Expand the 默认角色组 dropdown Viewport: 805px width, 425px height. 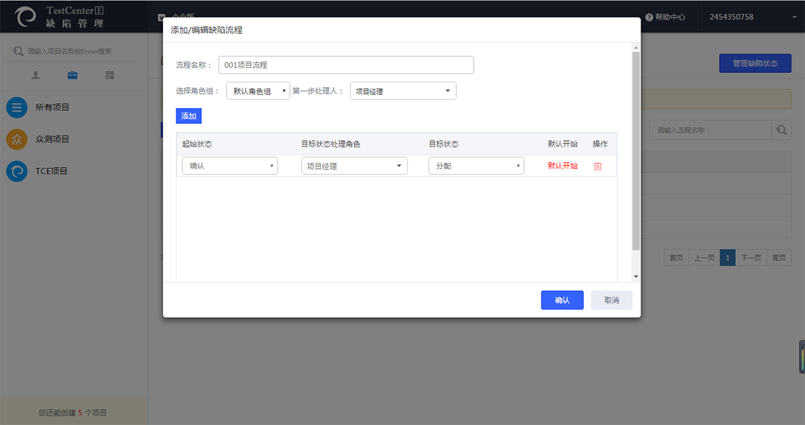coord(258,91)
